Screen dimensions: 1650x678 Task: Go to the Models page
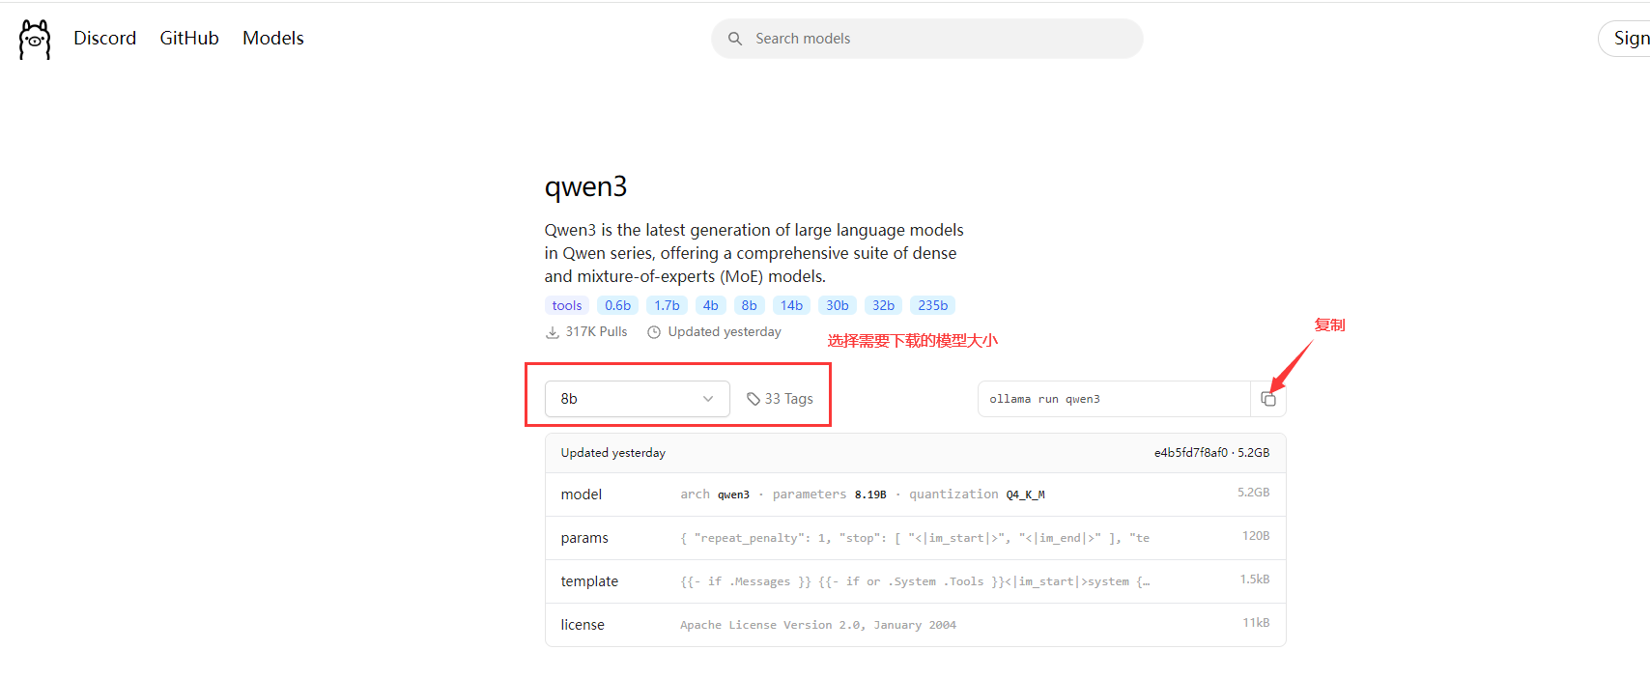pos(273,38)
